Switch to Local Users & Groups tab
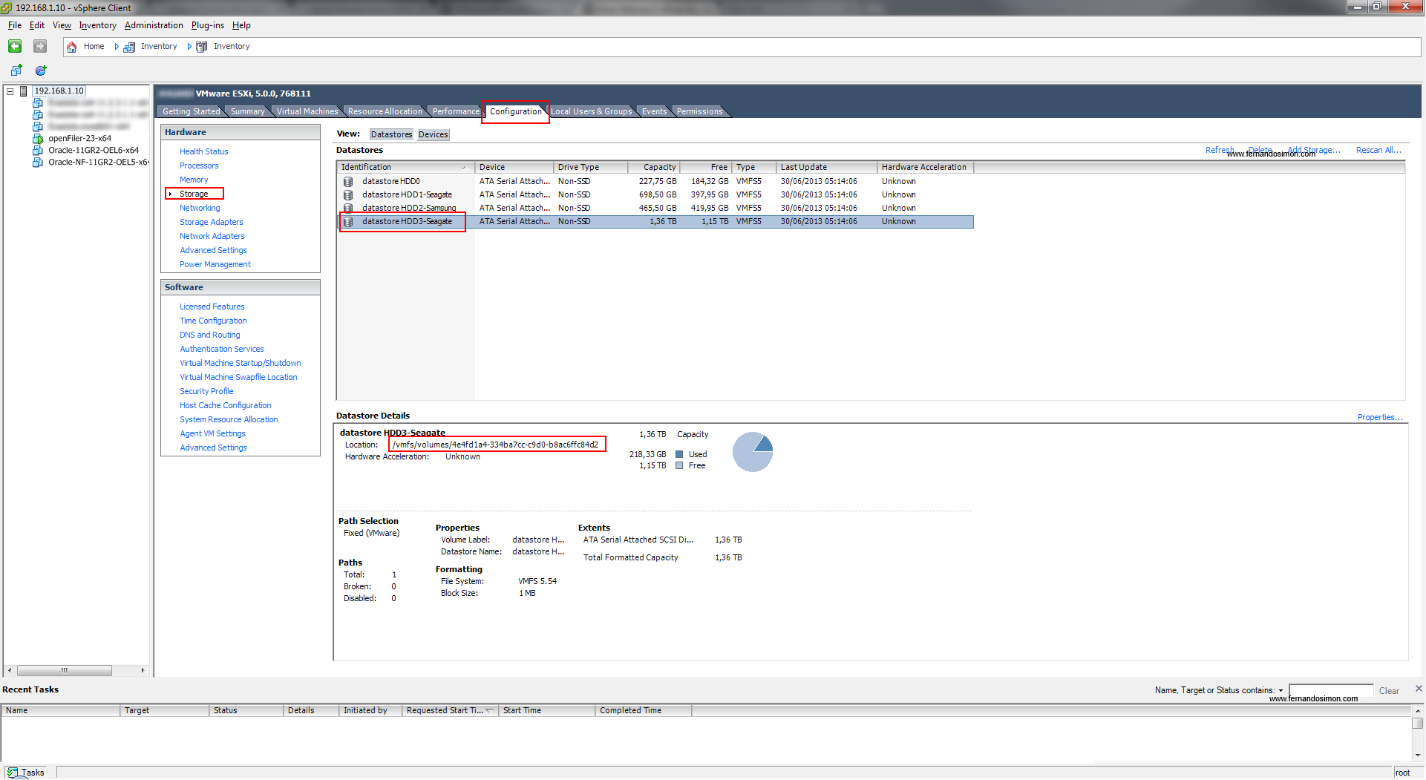Screen dimensions: 1426x780 tap(592, 112)
